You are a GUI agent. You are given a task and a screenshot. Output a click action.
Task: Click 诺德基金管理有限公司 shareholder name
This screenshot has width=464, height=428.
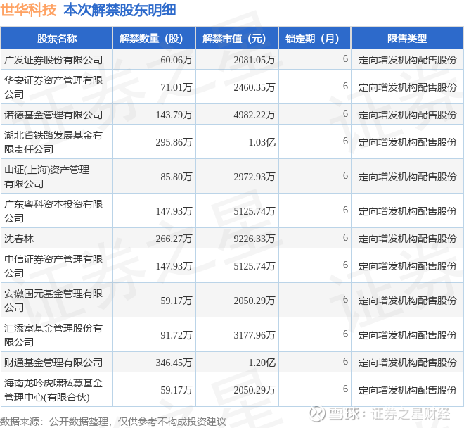click(53, 115)
